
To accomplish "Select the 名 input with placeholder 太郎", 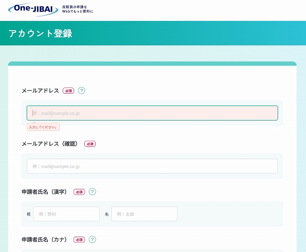I will point(144,214).
